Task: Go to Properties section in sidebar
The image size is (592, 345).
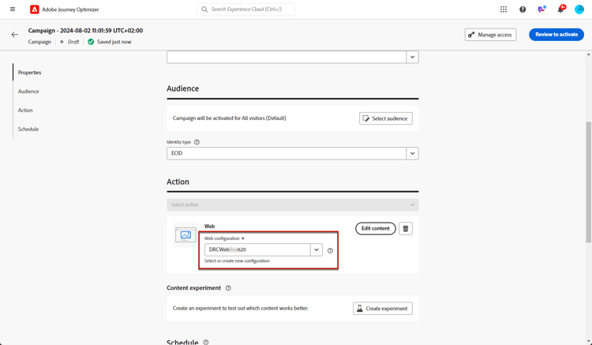Action: (x=29, y=73)
